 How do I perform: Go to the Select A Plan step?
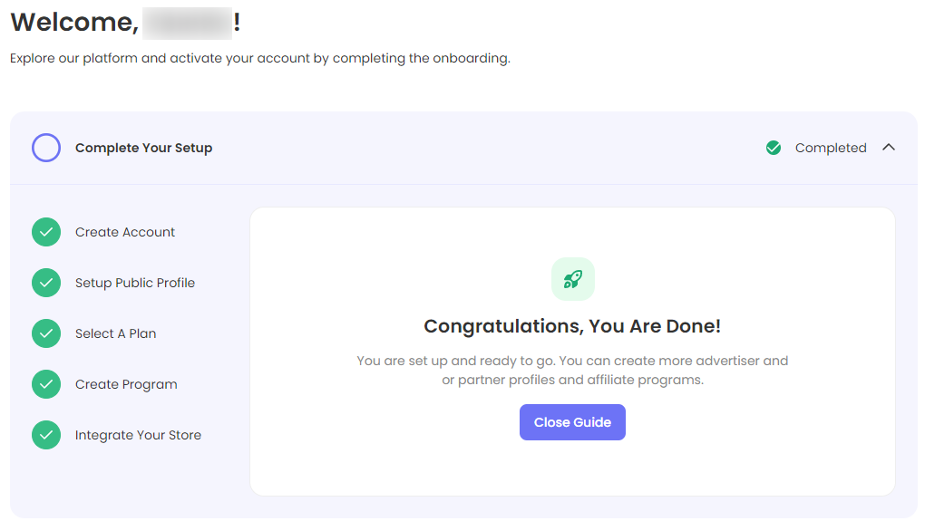115,333
